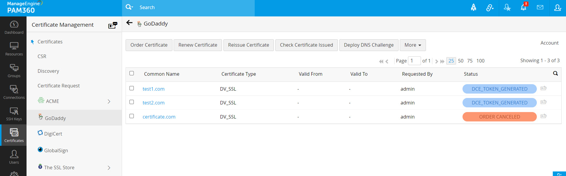
Task: Check the certificate.com row checkbox
Action: [132, 116]
